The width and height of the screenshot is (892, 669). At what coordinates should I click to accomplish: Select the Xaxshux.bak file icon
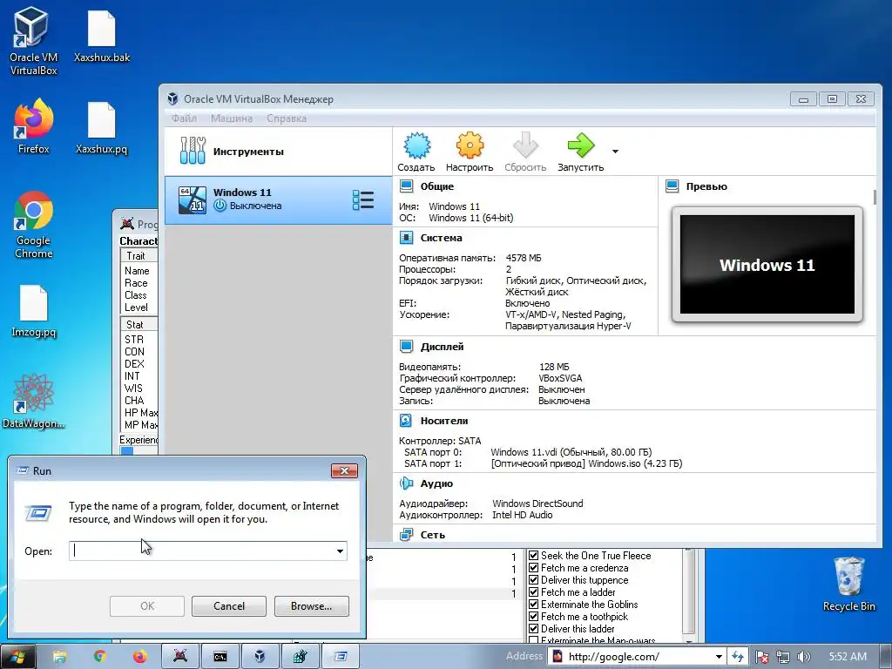102,36
